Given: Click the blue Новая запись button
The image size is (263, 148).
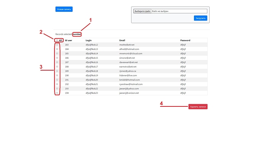Looking at the screenshot, I should coord(64,9).
